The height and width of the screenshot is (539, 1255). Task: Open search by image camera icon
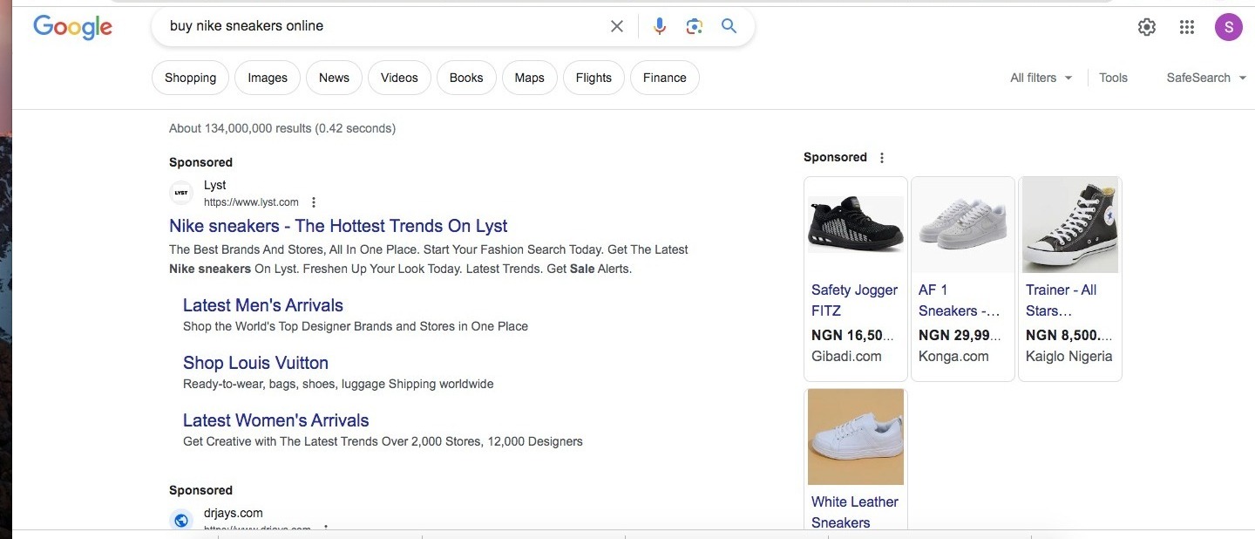694,26
